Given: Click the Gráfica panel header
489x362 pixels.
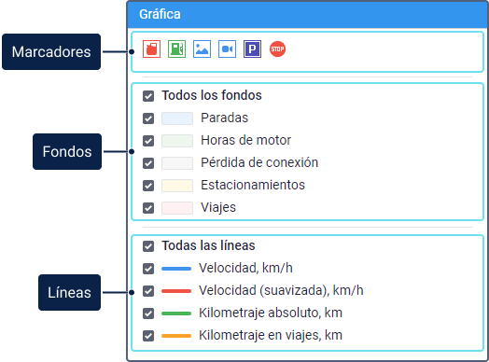Looking at the screenshot, I should click(x=308, y=14).
